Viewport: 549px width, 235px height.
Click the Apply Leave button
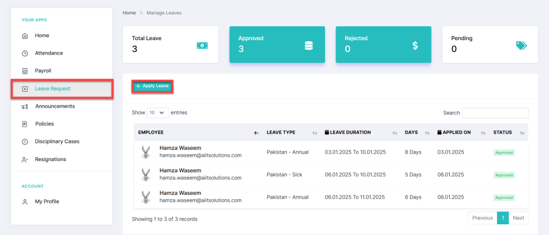(x=152, y=86)
